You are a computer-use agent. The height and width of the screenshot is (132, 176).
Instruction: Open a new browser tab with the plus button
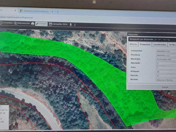coord(58,12)
